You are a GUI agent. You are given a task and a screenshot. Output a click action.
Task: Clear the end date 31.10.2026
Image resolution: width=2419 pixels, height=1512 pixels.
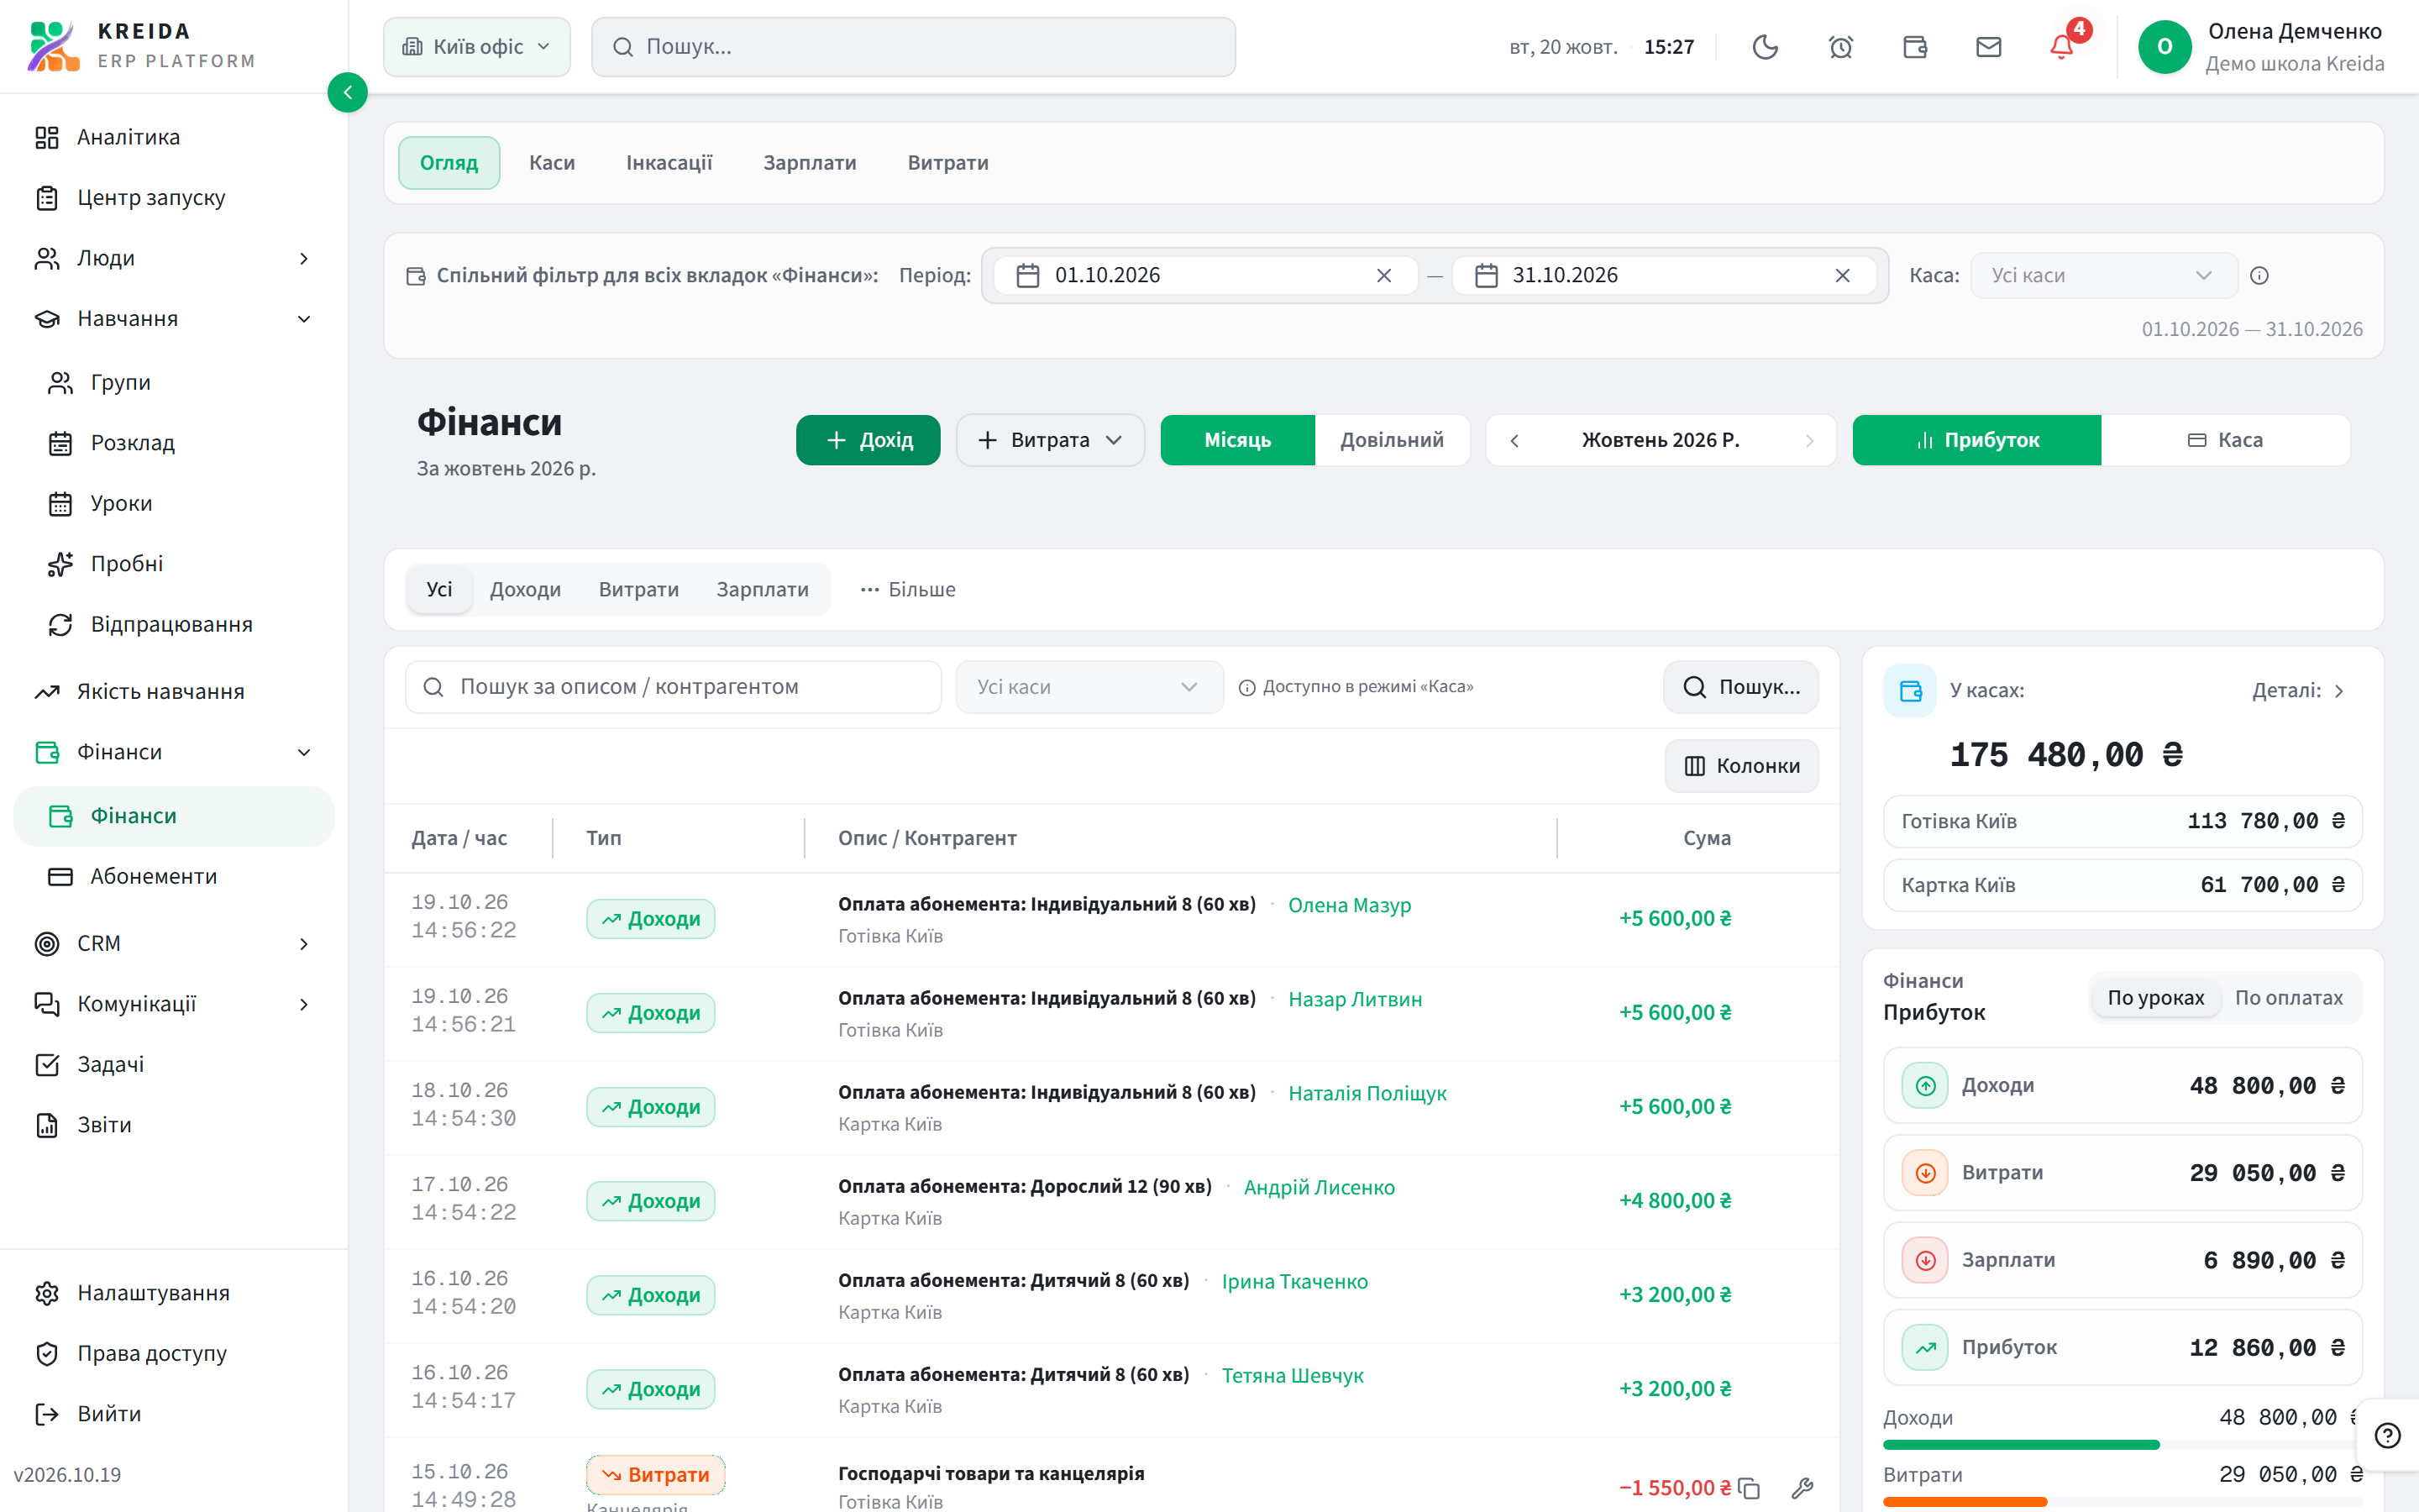[x=1842, y=276]
